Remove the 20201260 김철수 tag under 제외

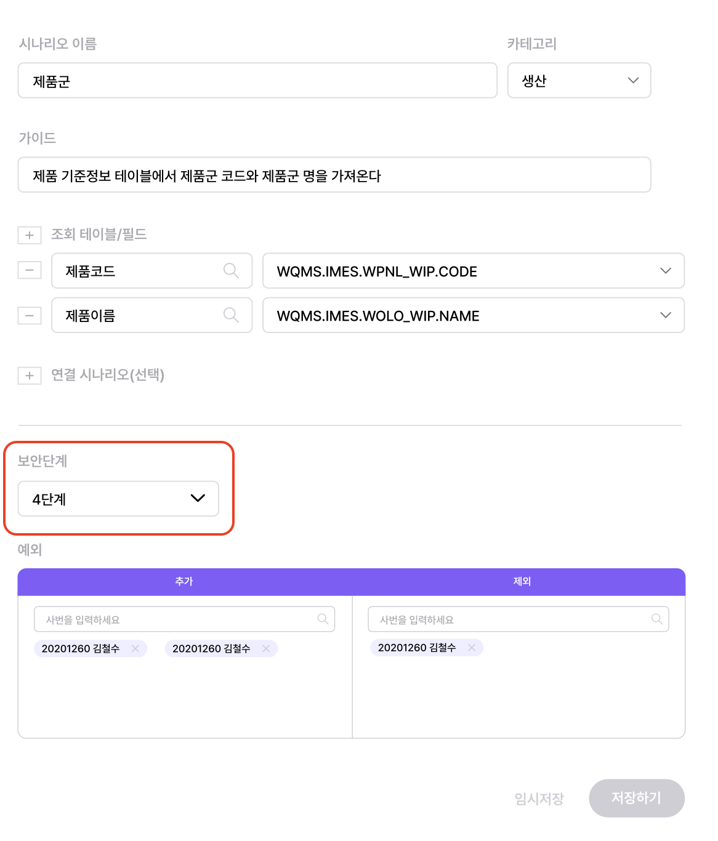coord(471,648)
